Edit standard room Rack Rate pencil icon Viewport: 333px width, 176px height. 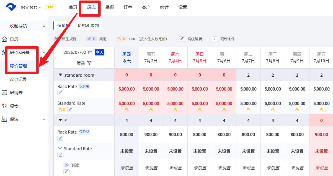(60, 93)
